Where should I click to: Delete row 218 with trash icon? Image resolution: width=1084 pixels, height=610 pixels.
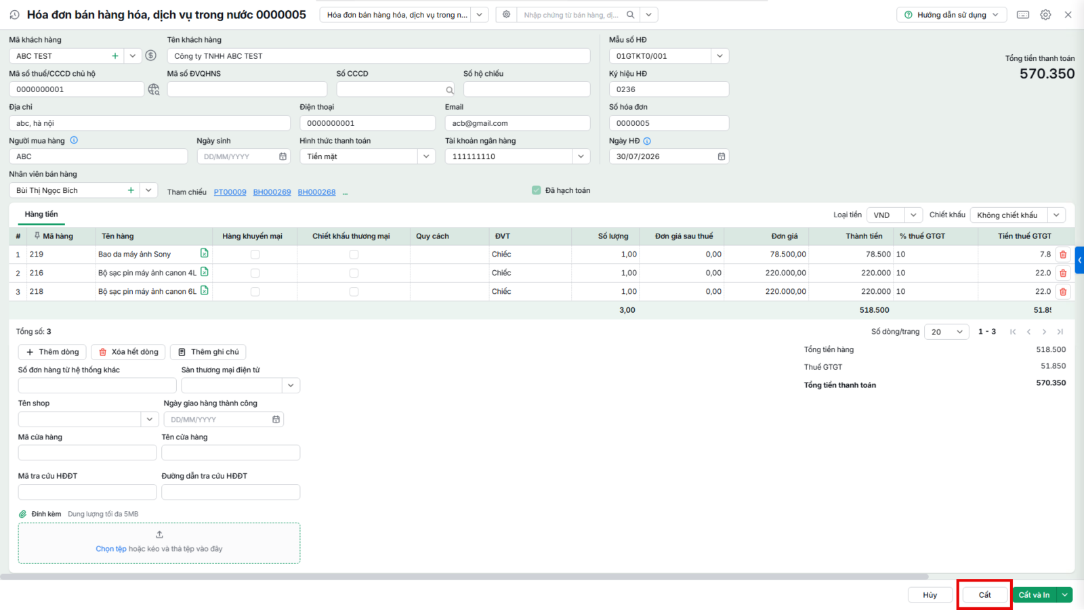point(1063,292)
